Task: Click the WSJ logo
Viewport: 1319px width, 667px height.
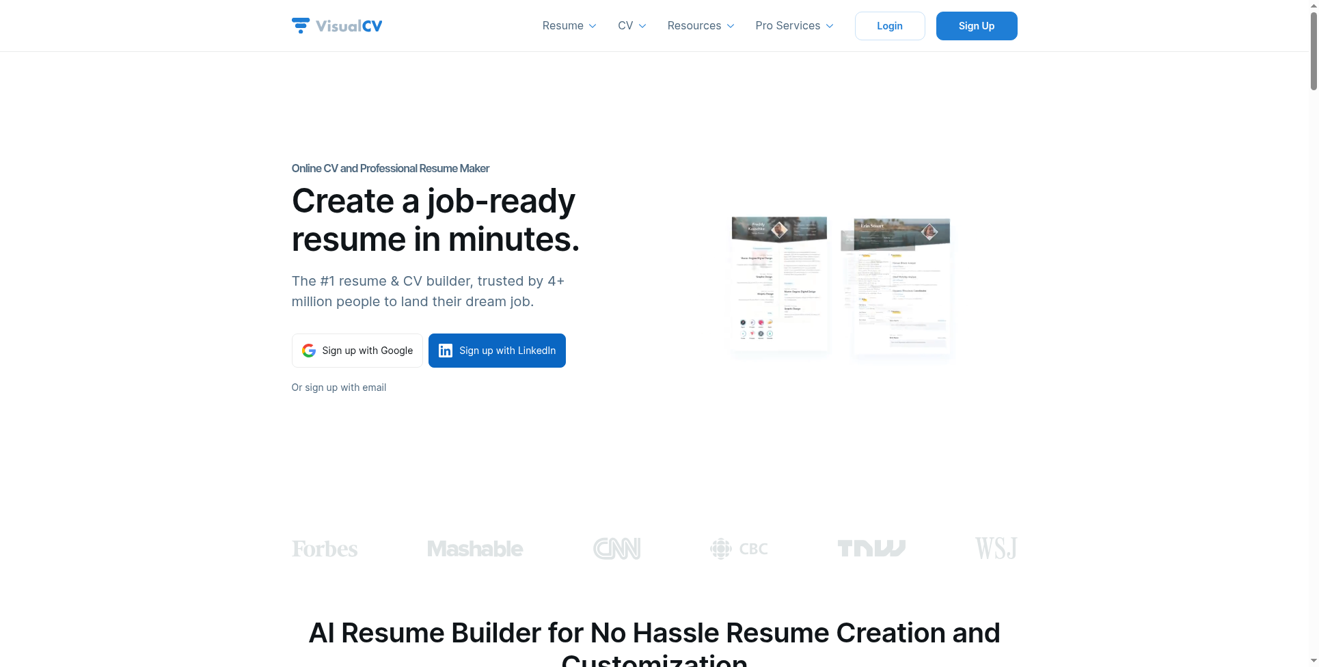Action: [x=995, y=548]
